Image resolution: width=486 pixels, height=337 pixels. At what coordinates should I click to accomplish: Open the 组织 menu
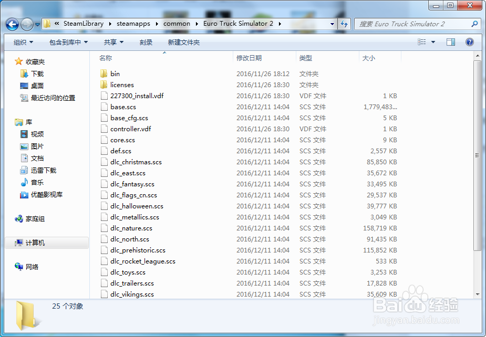tap(23, 42)
